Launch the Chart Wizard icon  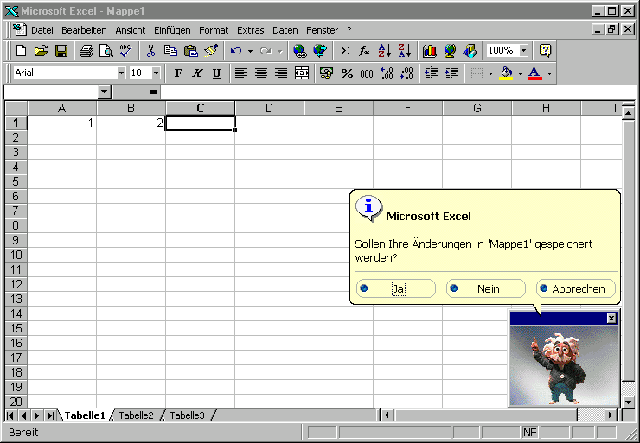(429, 51)
